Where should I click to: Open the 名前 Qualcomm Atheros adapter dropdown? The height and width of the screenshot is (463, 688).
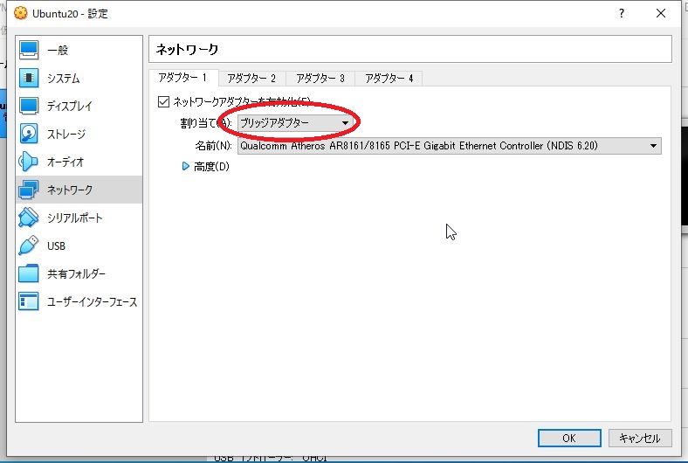(x=450, y=146)
